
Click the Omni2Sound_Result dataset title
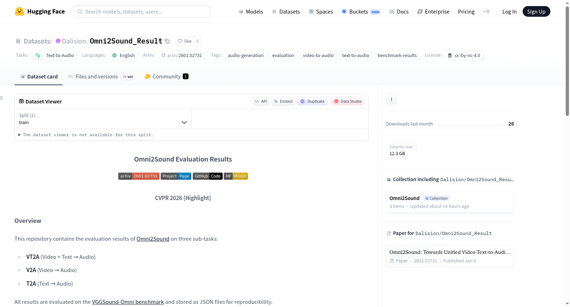point(126,41)
